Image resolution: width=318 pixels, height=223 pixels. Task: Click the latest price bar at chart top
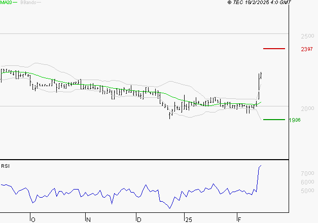[261, 76]
